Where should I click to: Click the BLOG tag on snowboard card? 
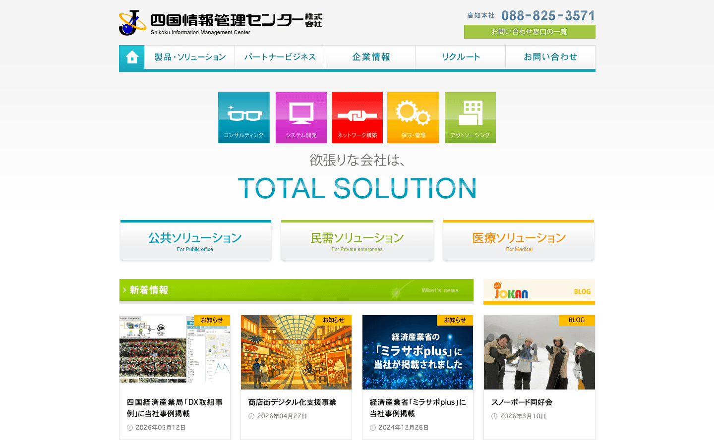coord(577,320)
